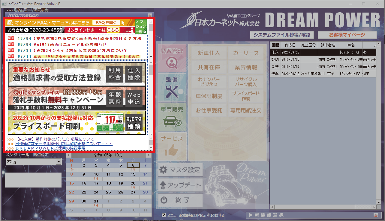Click お客様マイページ button

pos(347,35)
